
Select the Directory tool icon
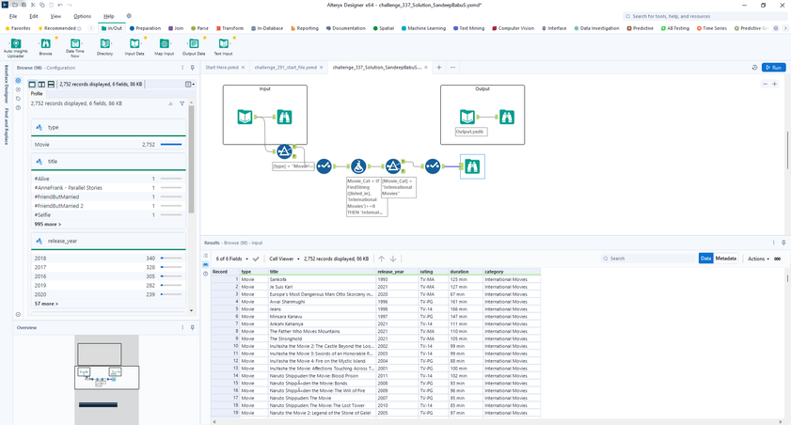104,44
